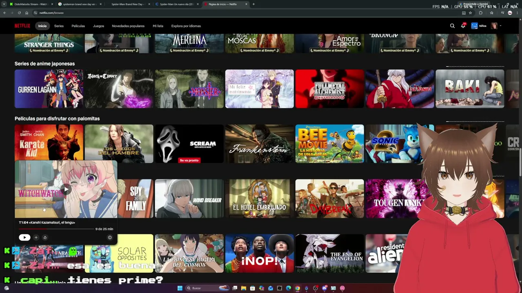Open Chrome three-dot menu
Screen dimensions: 522x293
point(517,13)
